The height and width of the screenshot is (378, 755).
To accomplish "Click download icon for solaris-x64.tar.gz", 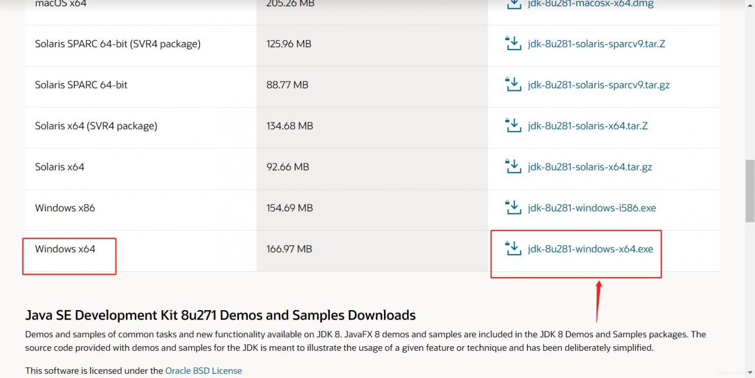I will pos(514,167).
